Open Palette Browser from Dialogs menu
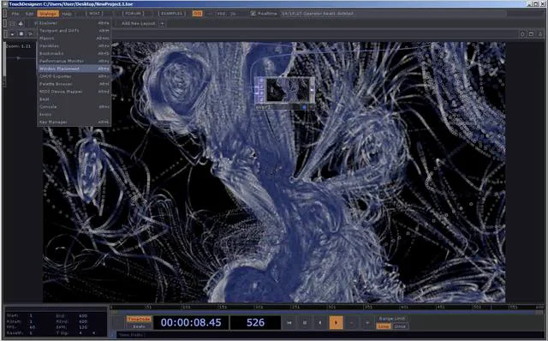Screen dimensions: 548x341 (x=74, y=84)
